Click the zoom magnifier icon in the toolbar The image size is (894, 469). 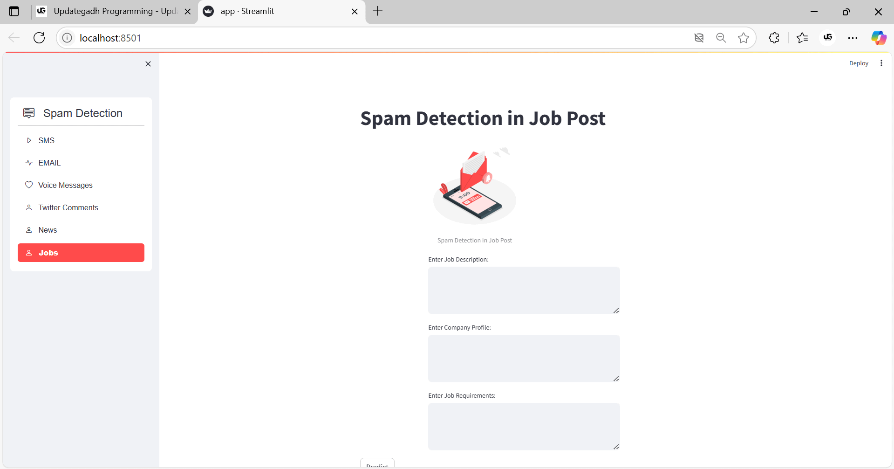coord(721,38)
